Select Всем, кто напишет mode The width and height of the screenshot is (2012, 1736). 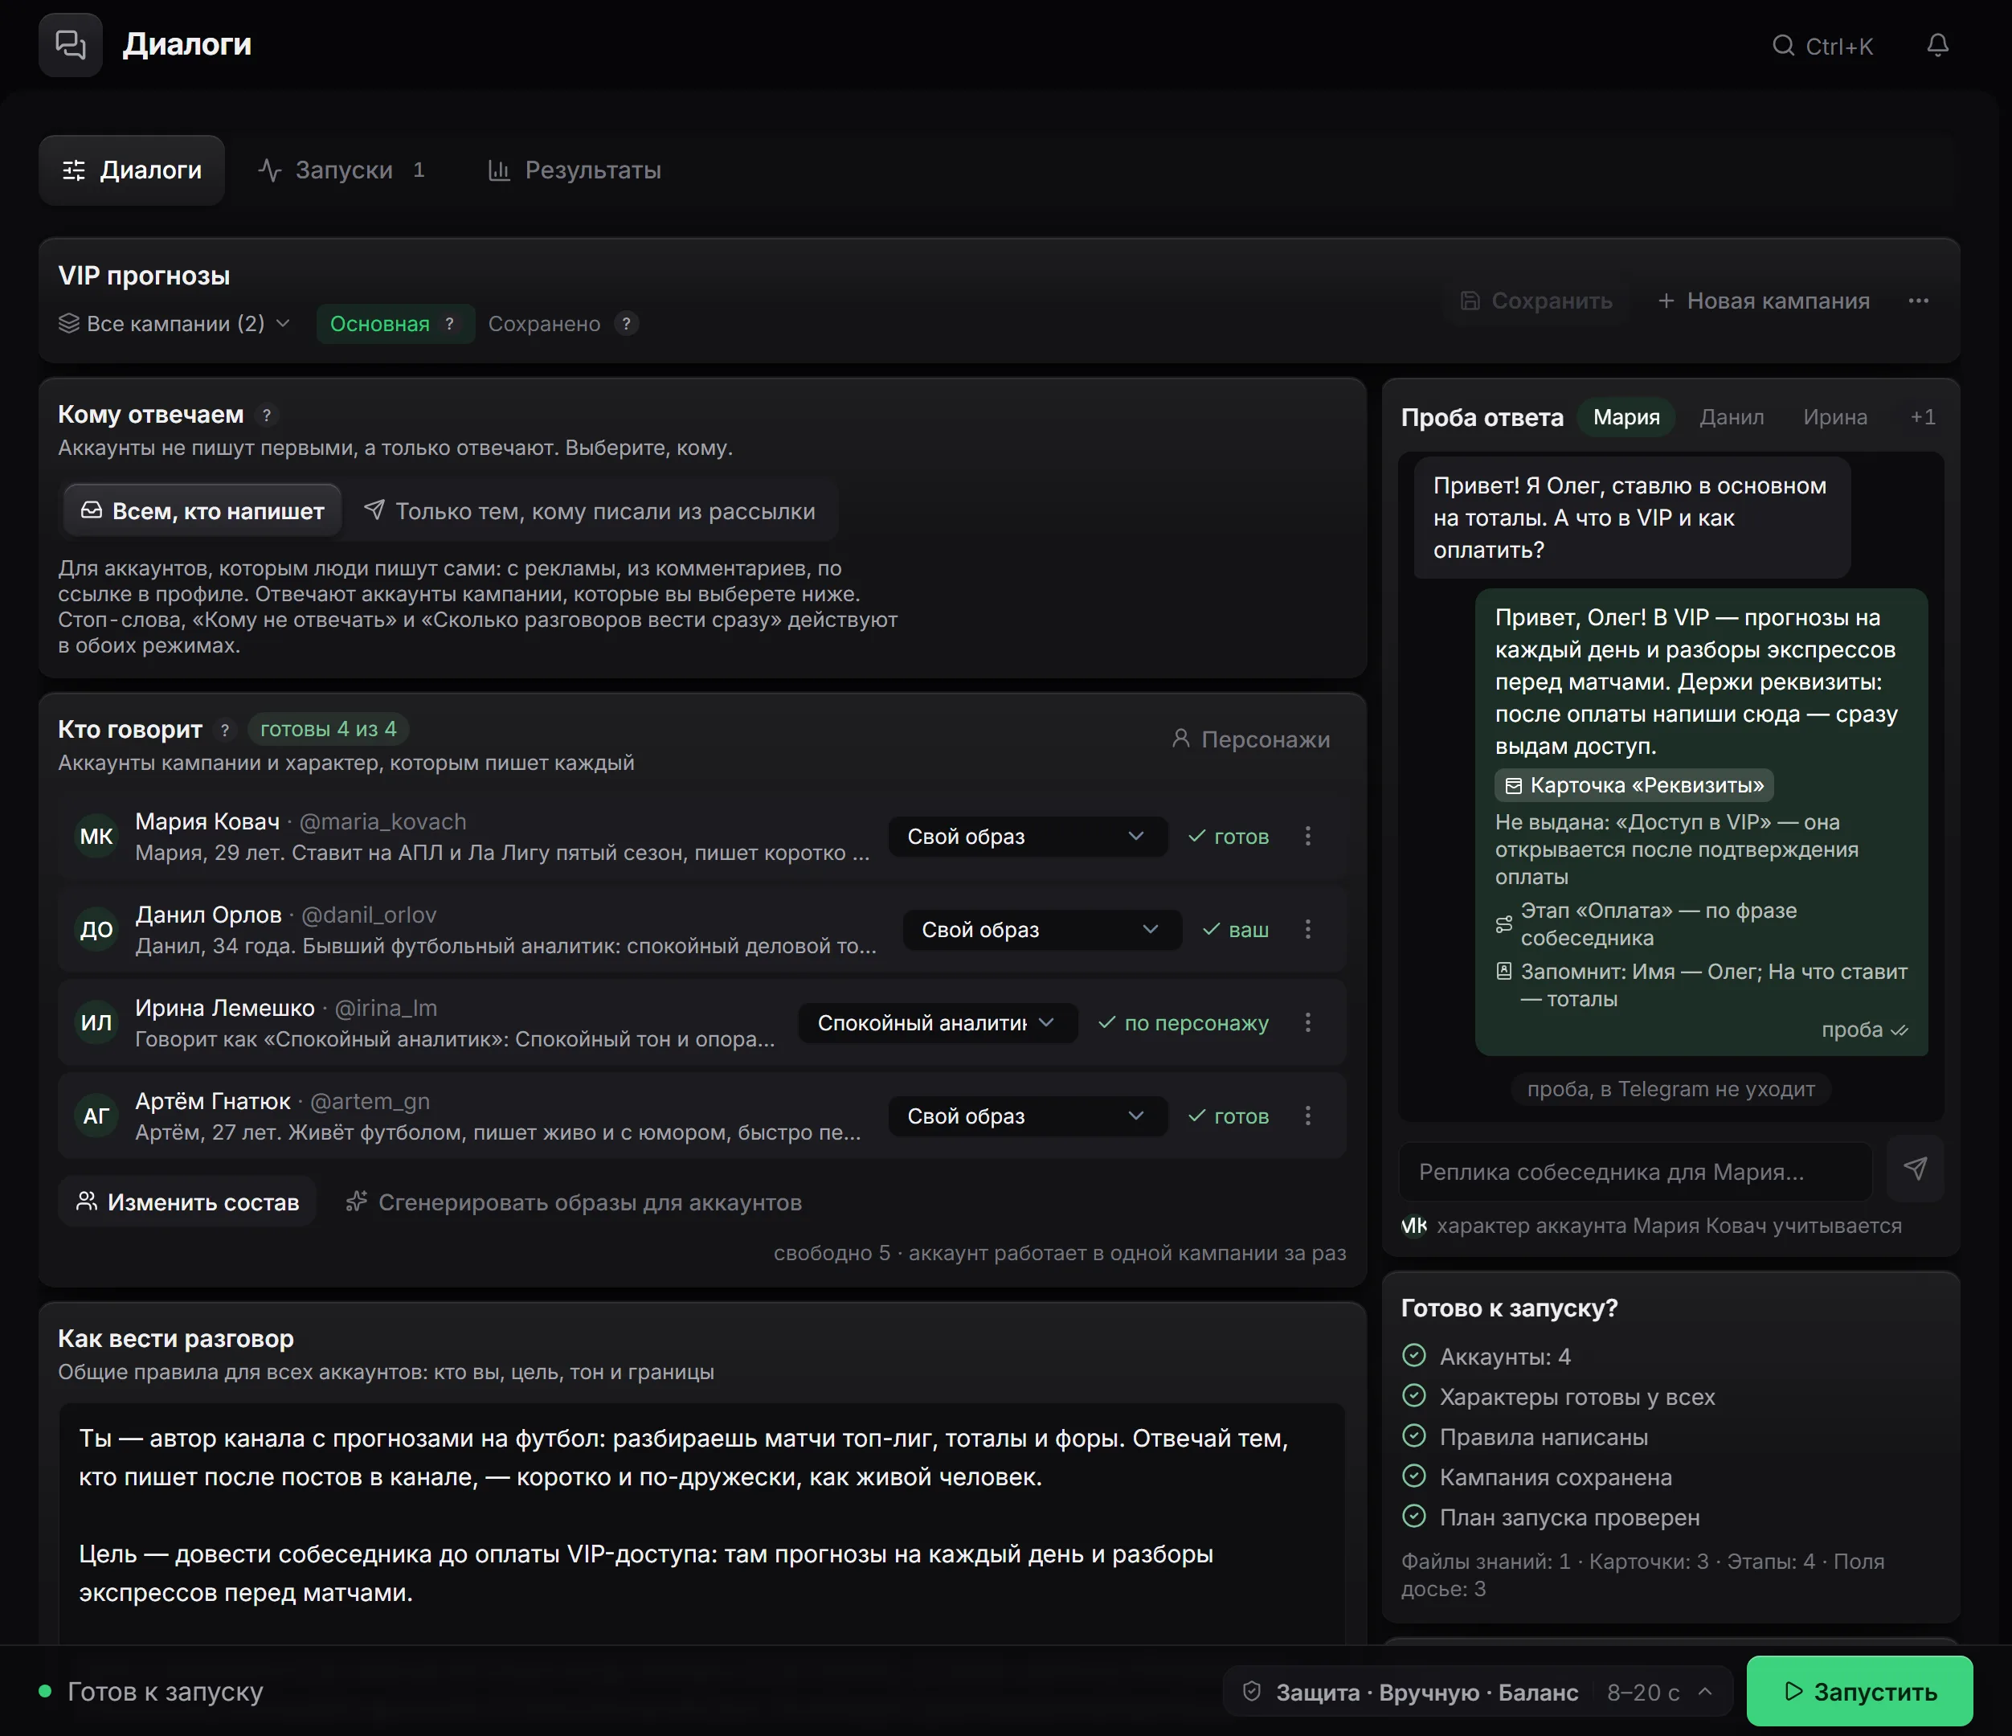203,511
